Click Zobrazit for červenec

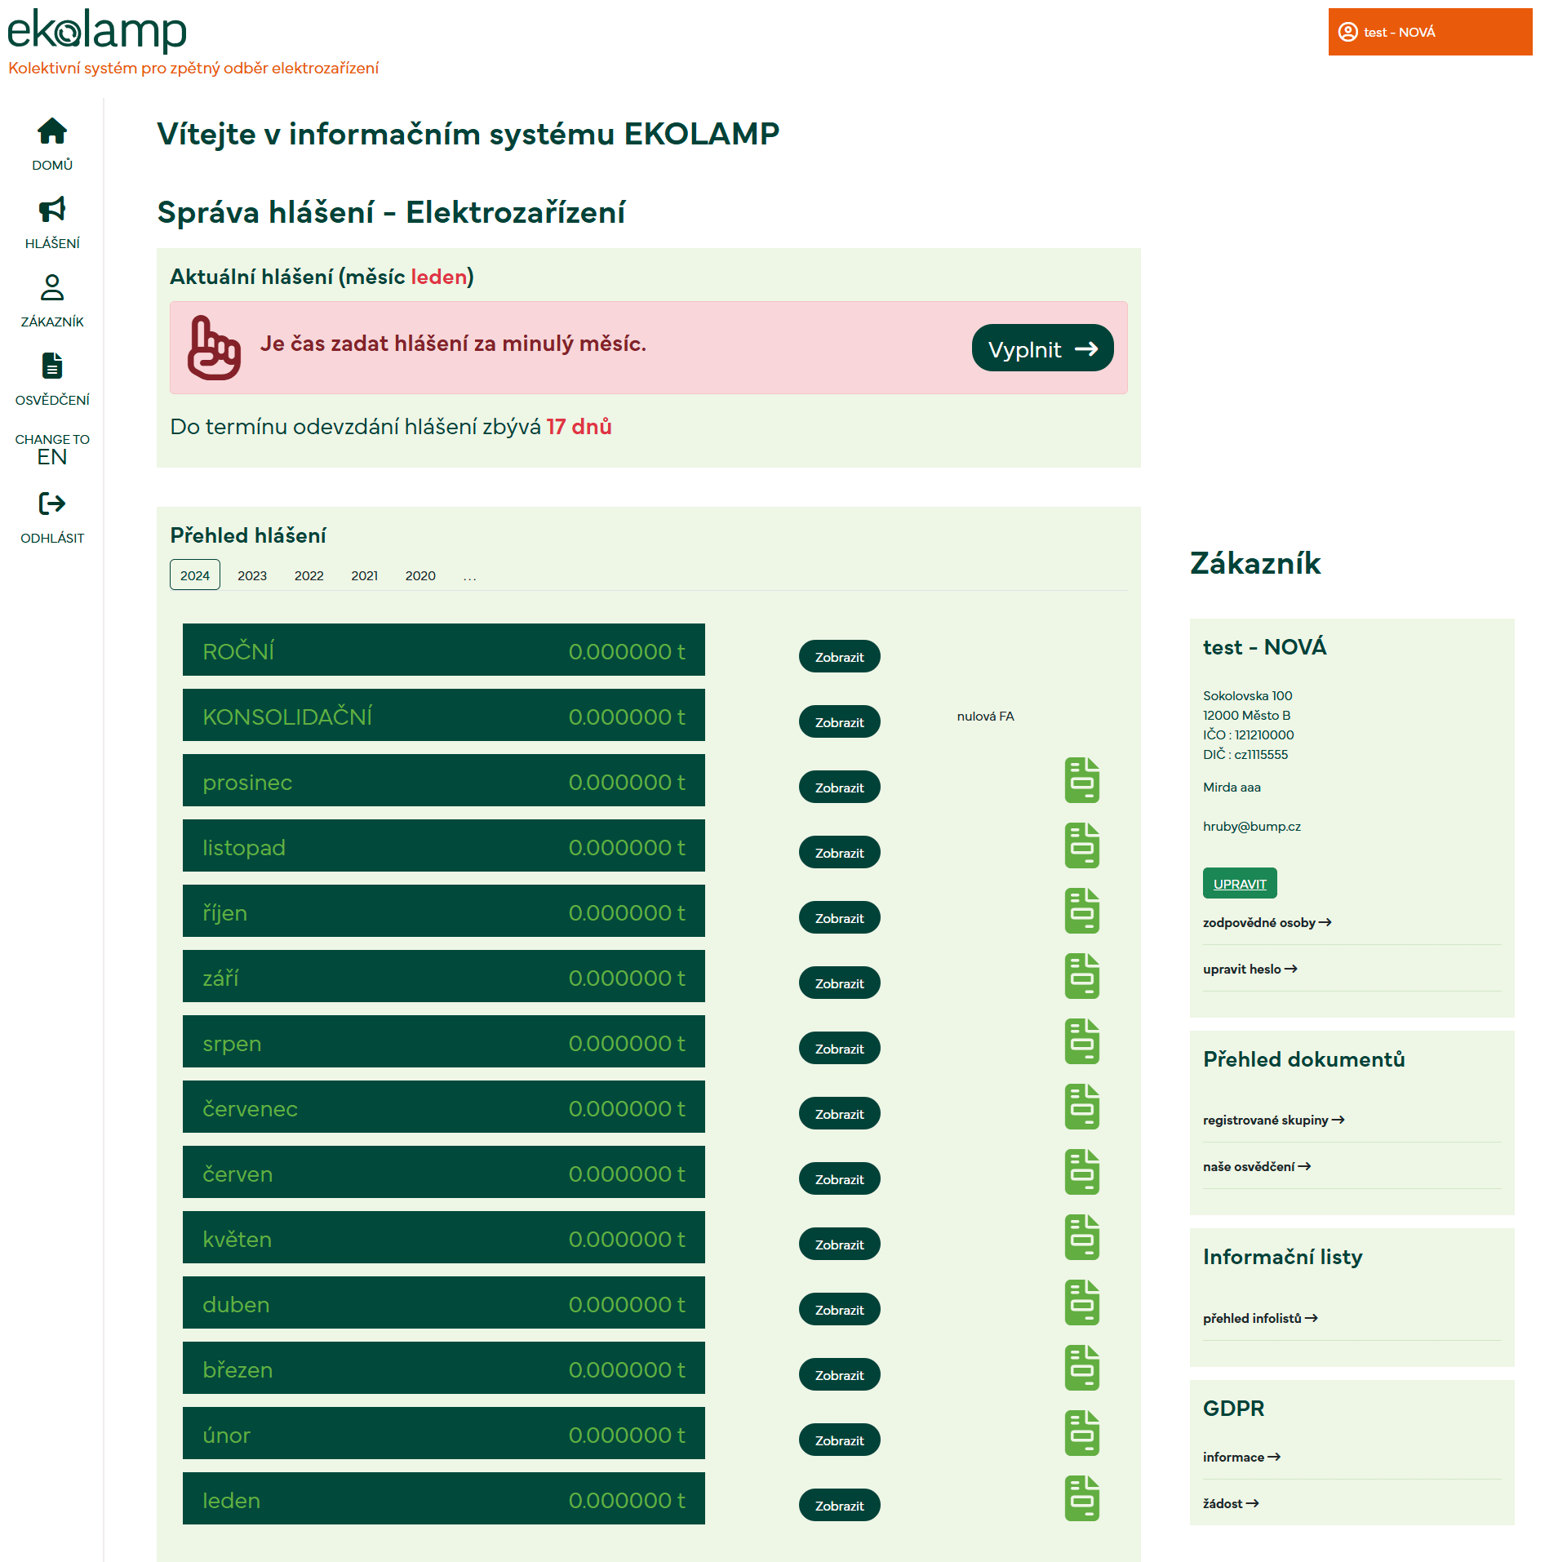click(x=839, y=1114)
